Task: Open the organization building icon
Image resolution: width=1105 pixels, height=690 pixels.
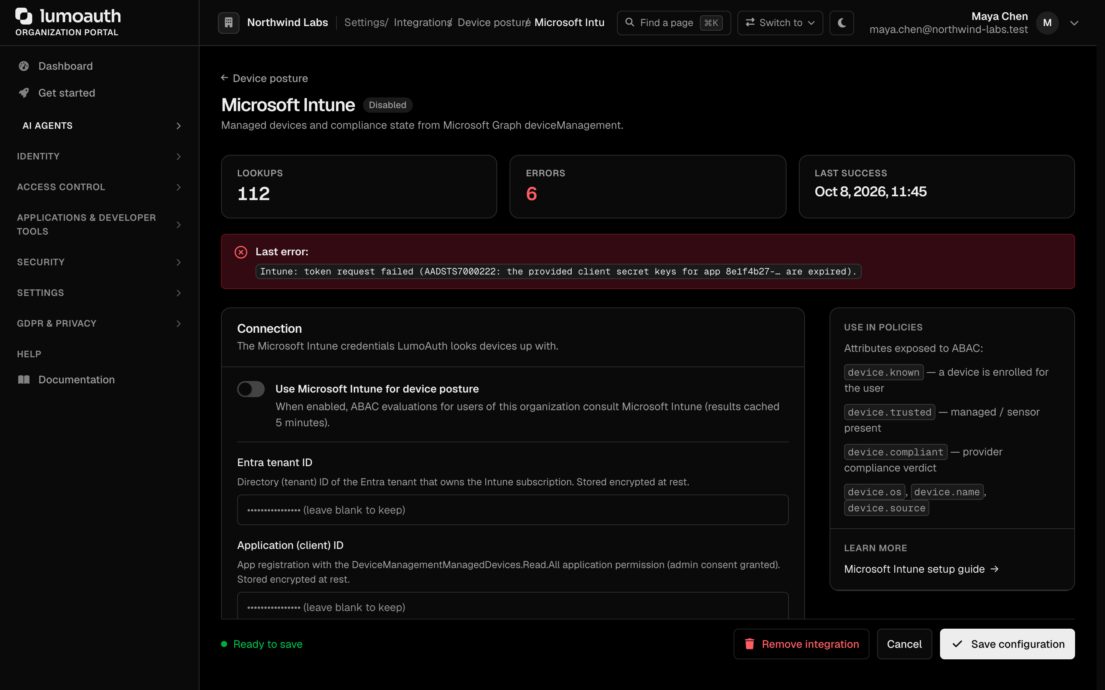Action: pos(228,22)
